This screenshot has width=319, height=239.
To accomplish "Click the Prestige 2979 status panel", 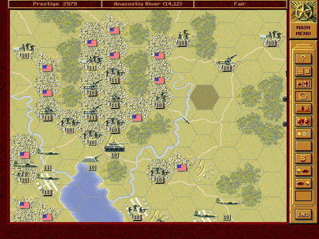I will 55,4.
